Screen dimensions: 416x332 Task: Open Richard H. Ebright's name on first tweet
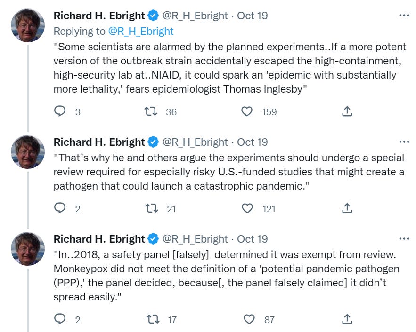coord(99,16)
